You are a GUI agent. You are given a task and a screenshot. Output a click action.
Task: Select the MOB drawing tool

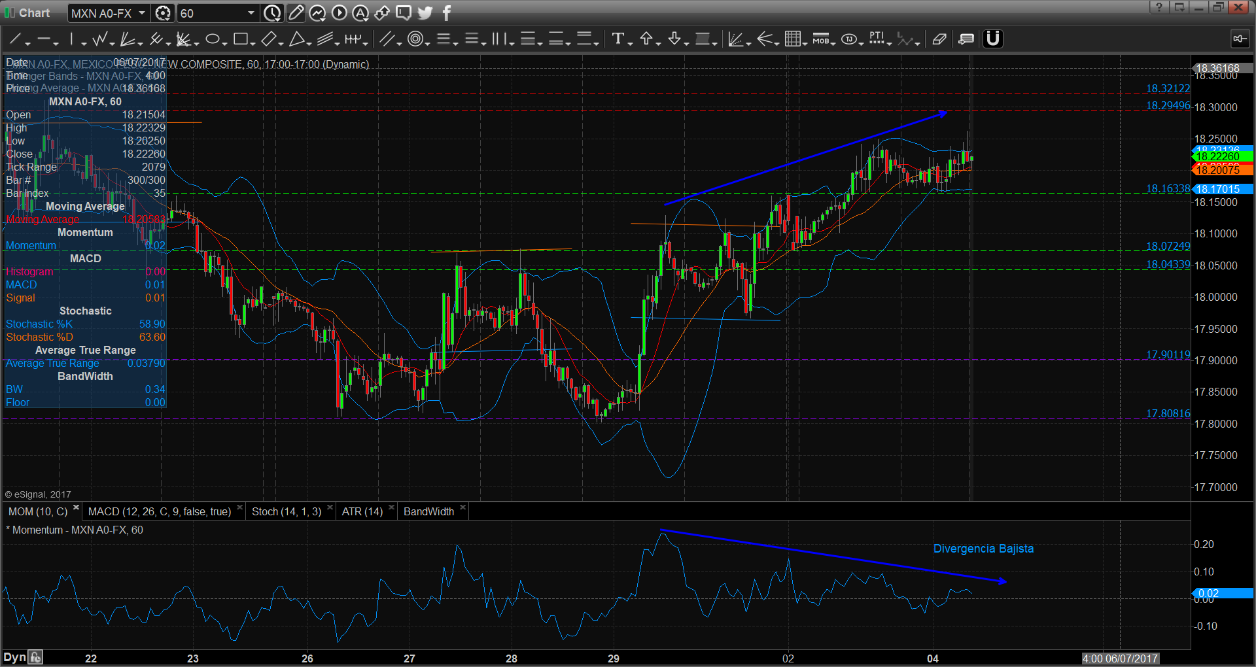click(820, 39)
